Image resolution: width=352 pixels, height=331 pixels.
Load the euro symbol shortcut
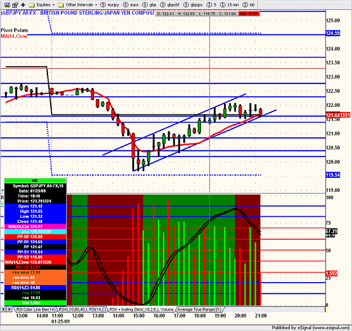[x=131, y=5]
